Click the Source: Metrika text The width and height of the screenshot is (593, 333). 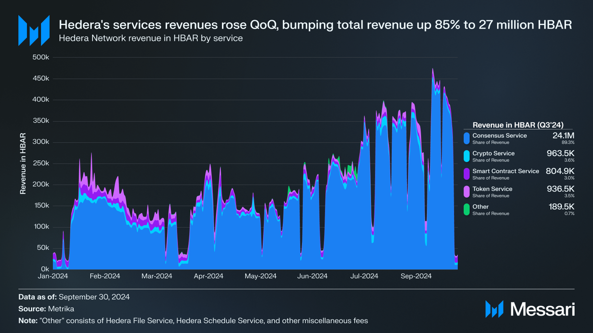click(46, 309)
